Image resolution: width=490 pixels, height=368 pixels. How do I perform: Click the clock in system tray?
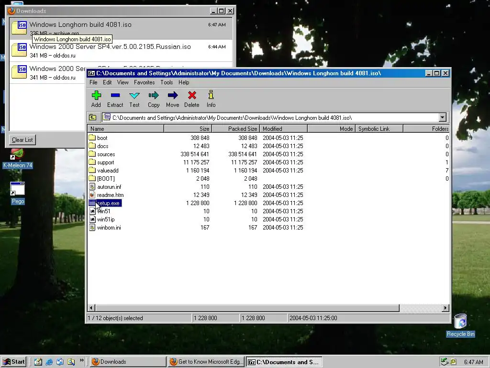[x=473, y=362]
